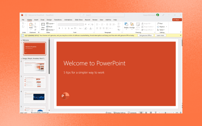
Task: Click the font color A button
Action: click(x=91, y=28)
